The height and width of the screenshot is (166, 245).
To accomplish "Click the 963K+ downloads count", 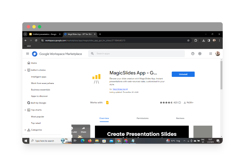I will coord(188,102).
